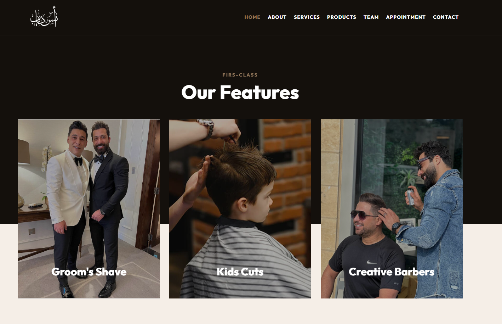Click the Kids Cuts title text
502x324 pixels.
[240, 272]
